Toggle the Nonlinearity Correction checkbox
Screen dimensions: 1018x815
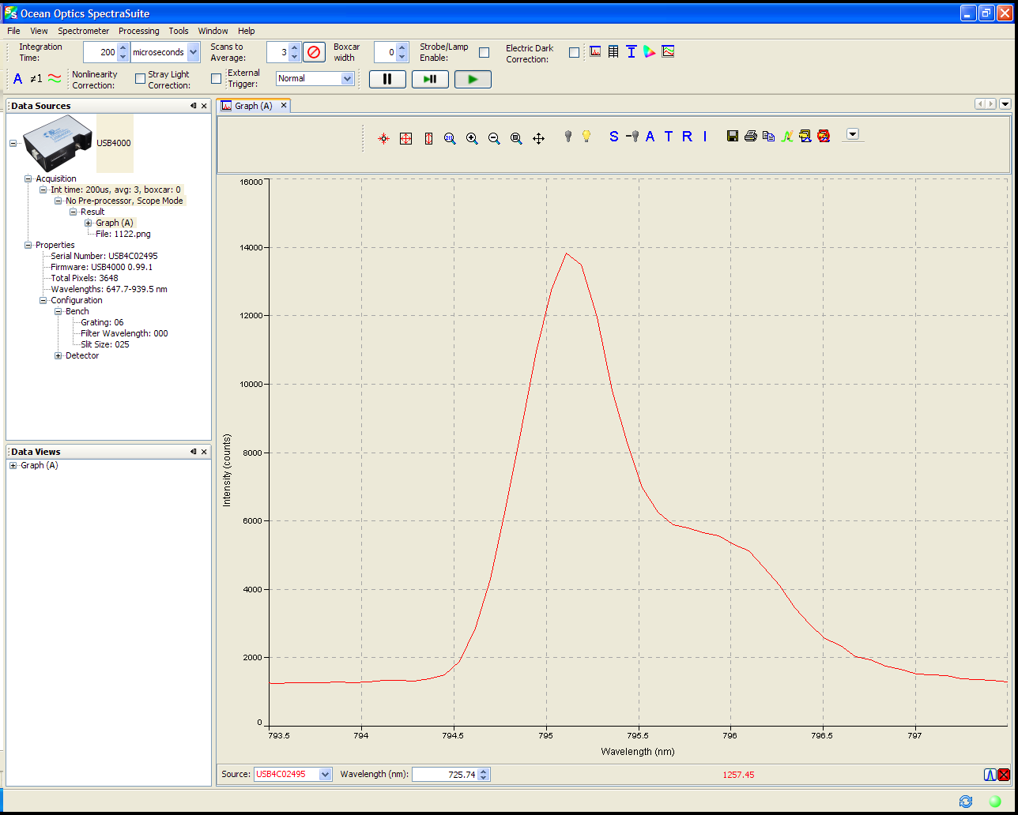coord(140,78)
